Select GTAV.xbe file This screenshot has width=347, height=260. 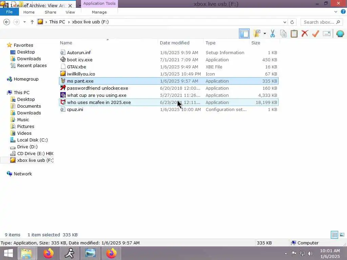coord(169,67)
